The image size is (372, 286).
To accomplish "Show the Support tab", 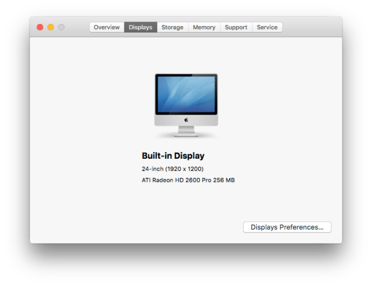I will pyautogui.click(x=236, y=27).
